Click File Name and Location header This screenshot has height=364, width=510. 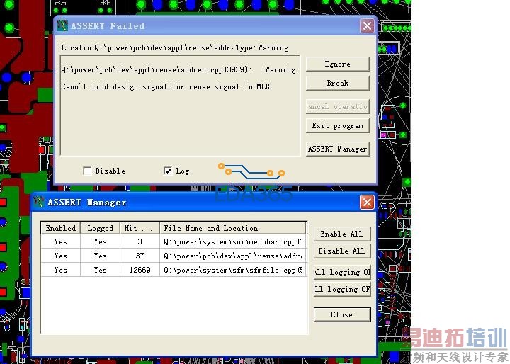233,228
